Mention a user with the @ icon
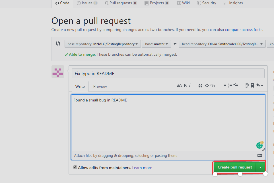The height and width of the screenshot is (183, 274). point(247,85)
